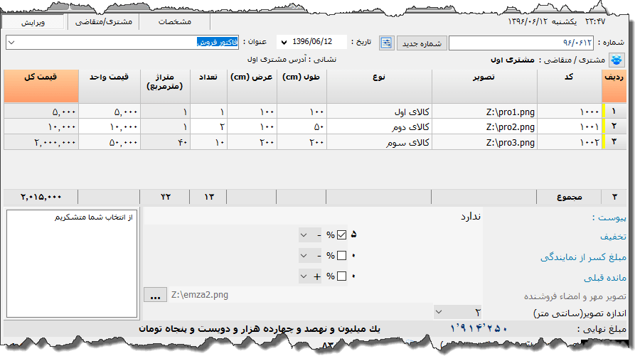Click the settings sliders icon beside date

pyautogui.click(x=386, y=43)
